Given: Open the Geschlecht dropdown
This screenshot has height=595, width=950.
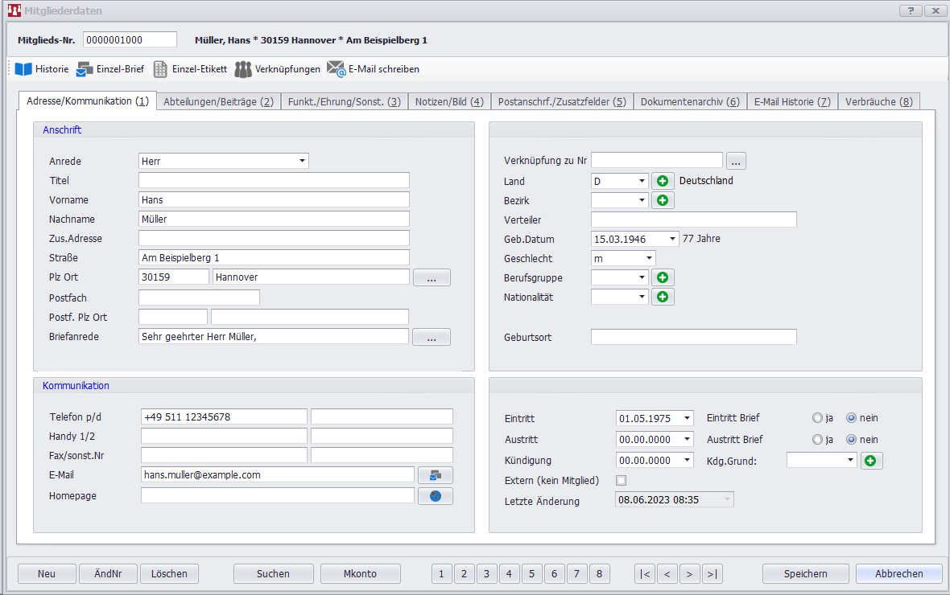Looking at the screenshot, I should [x=648, y=258].
